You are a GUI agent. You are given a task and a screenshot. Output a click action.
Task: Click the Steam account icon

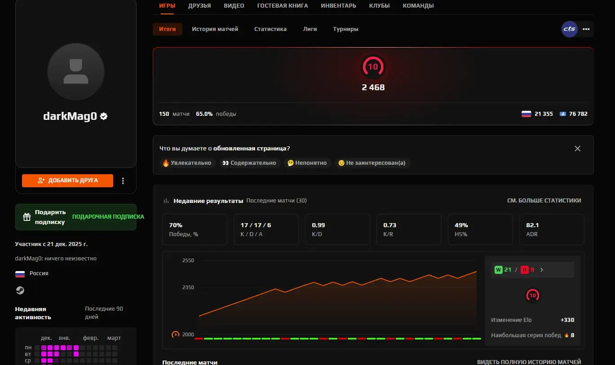point(20,290)
